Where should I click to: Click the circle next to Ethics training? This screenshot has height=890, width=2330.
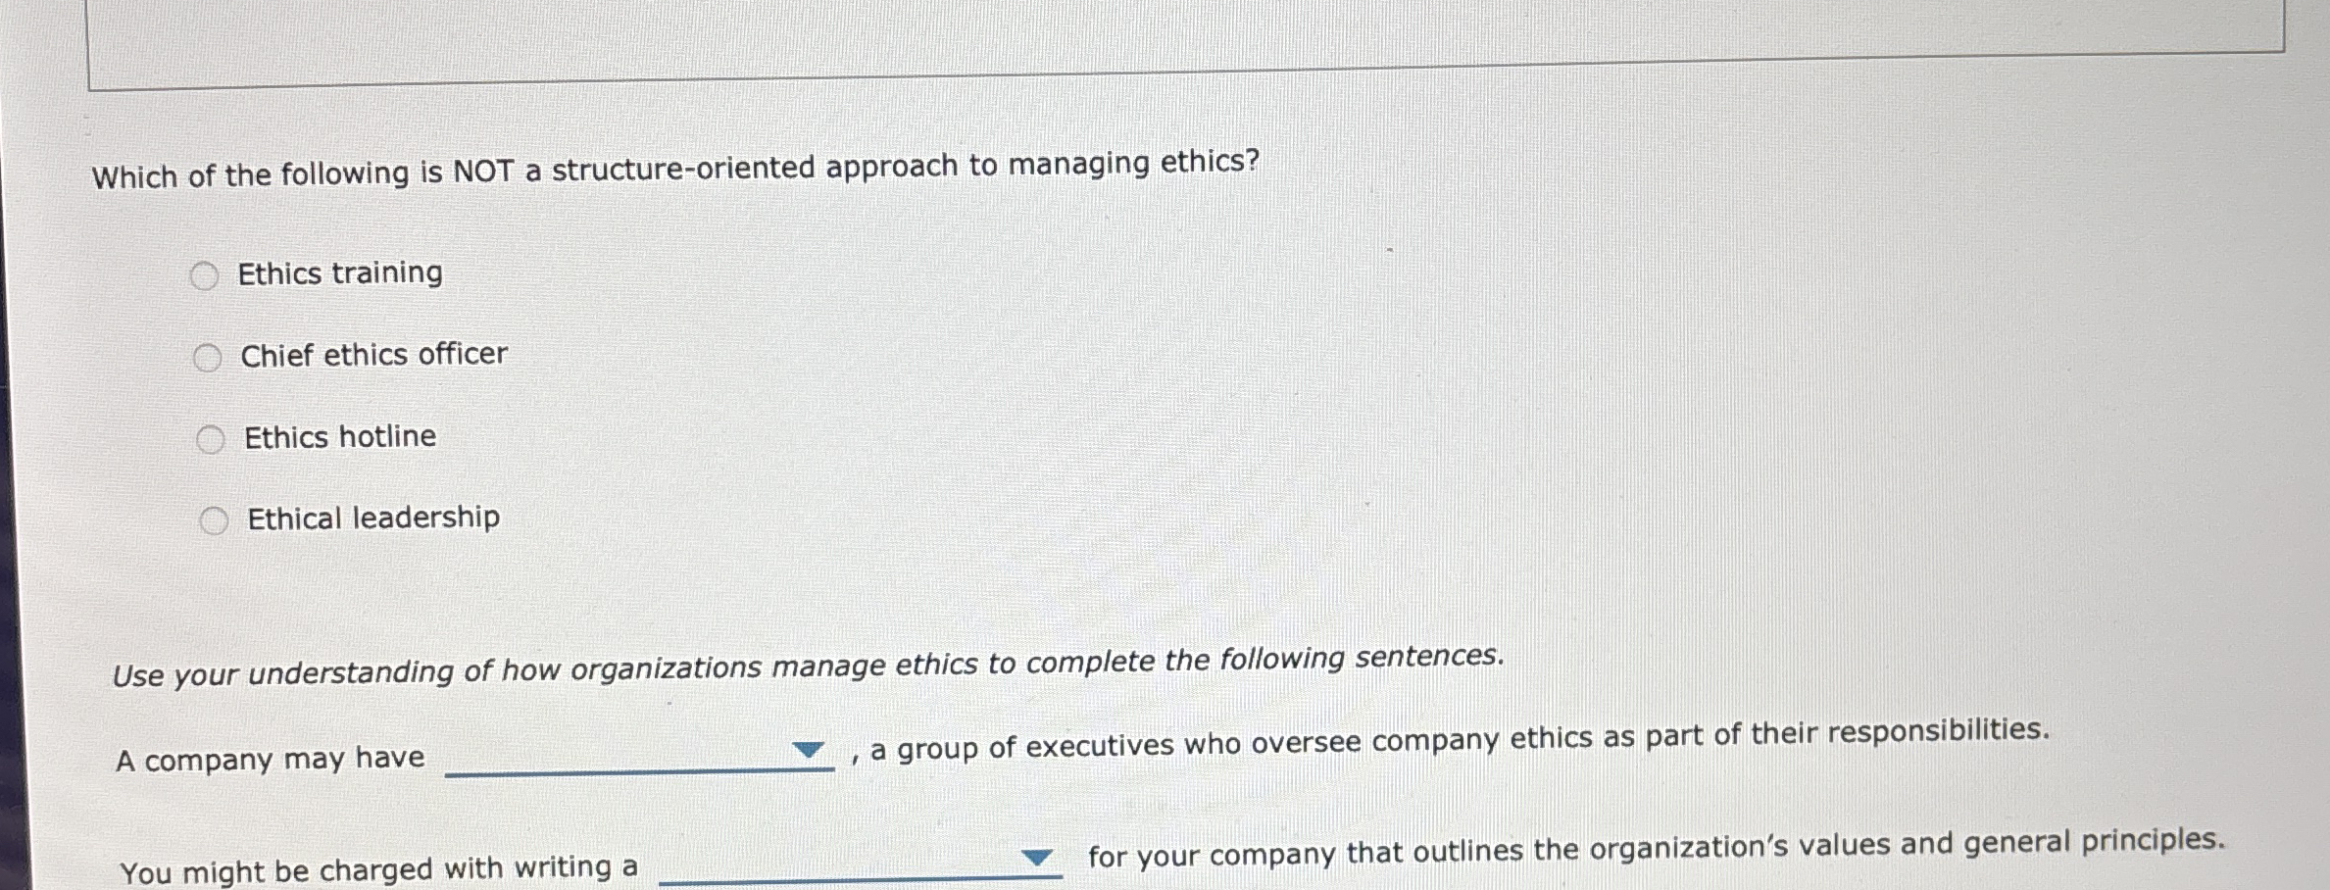(x=205, y=275)
